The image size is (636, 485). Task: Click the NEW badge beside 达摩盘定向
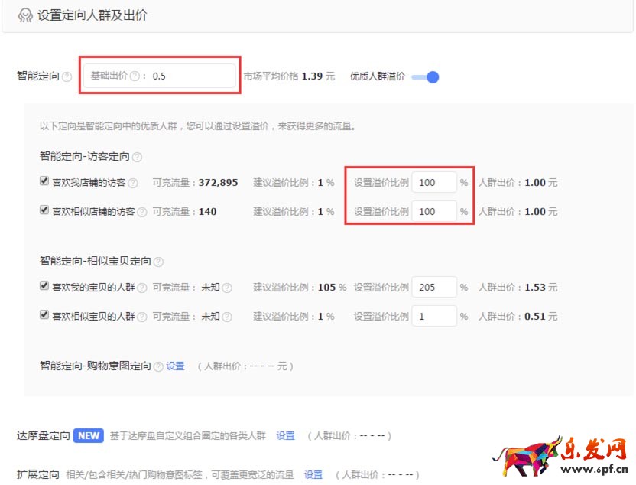click(87, 435)
